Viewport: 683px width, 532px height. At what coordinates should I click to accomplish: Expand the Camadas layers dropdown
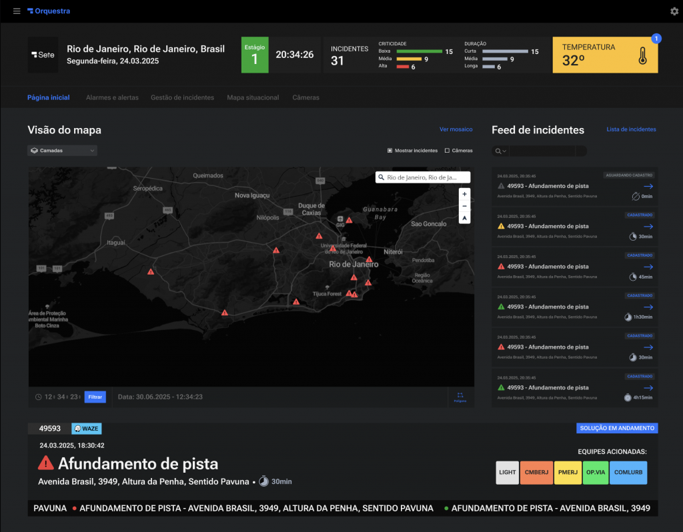[x=62, y=151]
